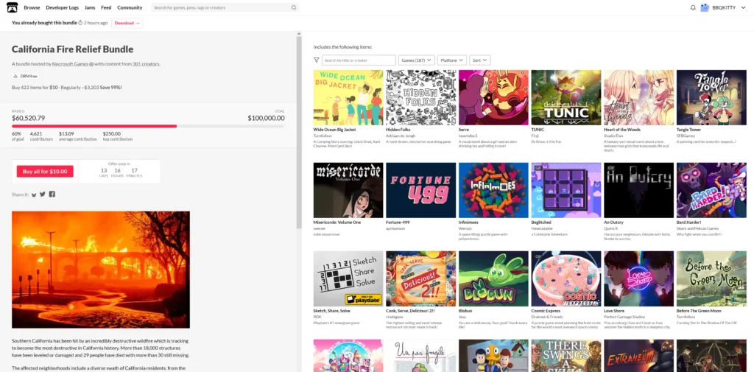Open the Bard Harder! cover thumbnail
This screenshot has width=754, height=372.
[x=711, y=190]
